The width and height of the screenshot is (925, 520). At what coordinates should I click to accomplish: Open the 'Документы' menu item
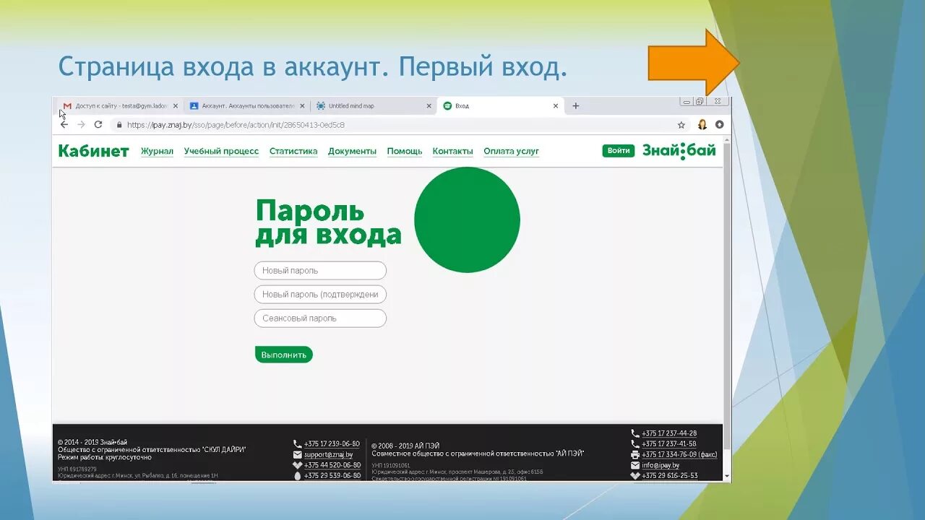352,151
